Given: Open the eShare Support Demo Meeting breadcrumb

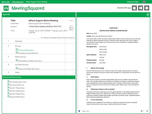Looking at the screenshot, I should coord(37,2).
